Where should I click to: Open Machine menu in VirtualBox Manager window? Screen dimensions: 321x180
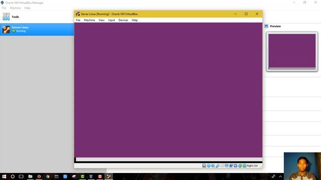[x=16, y=8]
